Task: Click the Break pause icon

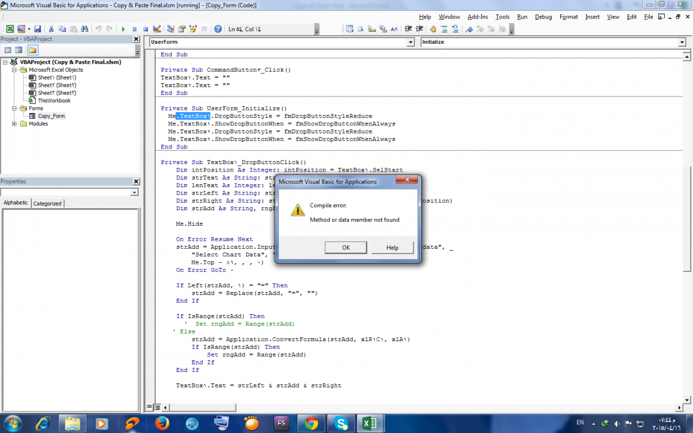Action: click(135, 28)
